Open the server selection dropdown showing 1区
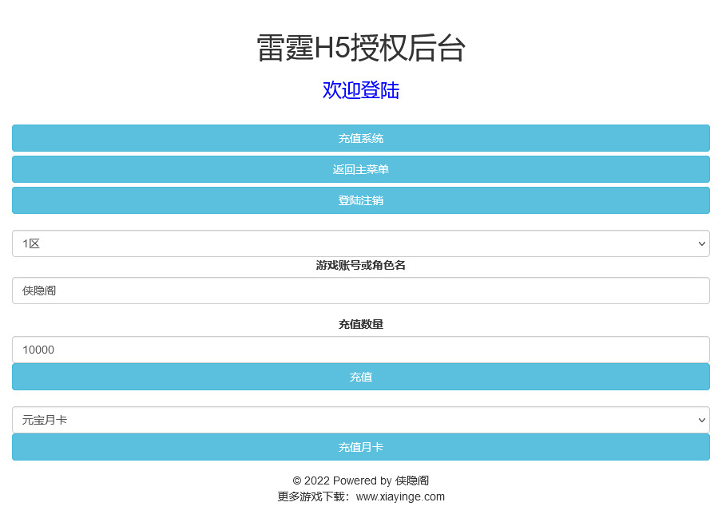Image resolution: width=722 pixels, height=526 pixels. (x=361, y=243)
